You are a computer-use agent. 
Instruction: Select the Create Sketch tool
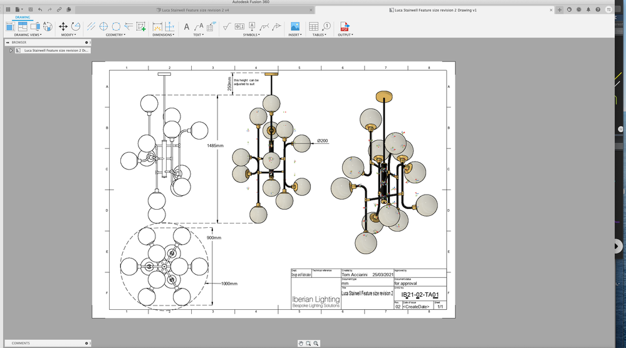(141, 26)
